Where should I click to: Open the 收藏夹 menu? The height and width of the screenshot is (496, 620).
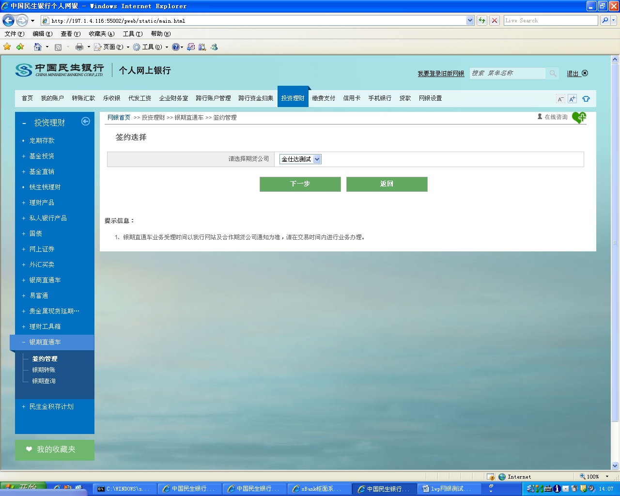click(x=101, y=34)
